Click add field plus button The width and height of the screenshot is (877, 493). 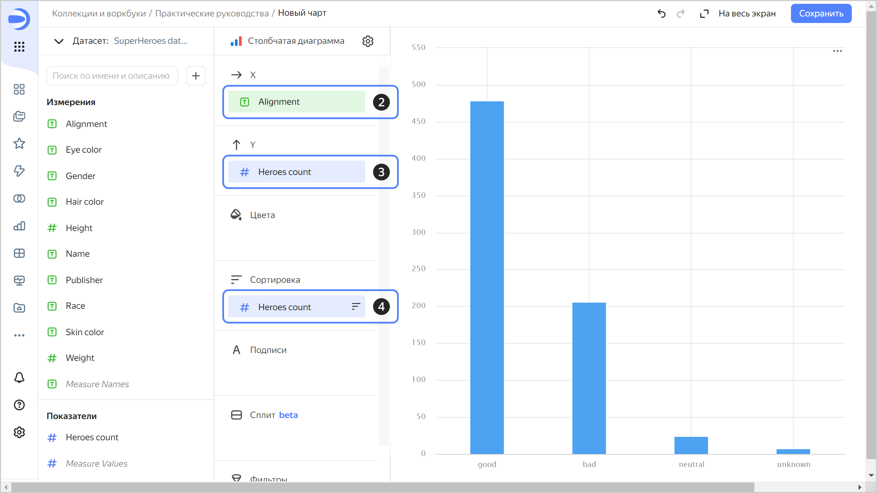tap(196, 76)
